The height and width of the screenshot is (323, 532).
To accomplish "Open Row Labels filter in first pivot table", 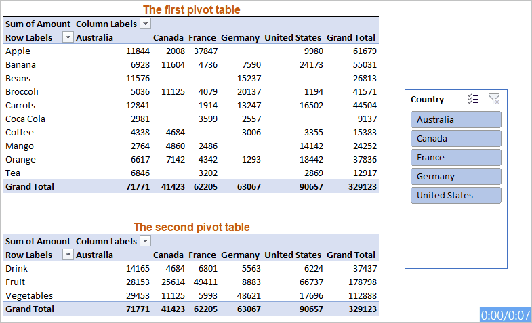I will [x=68, y=37].
